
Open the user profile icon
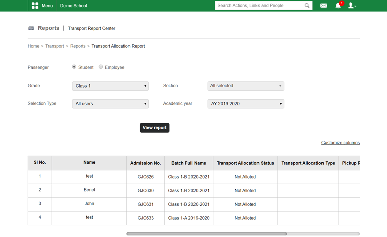pos(352,6)
